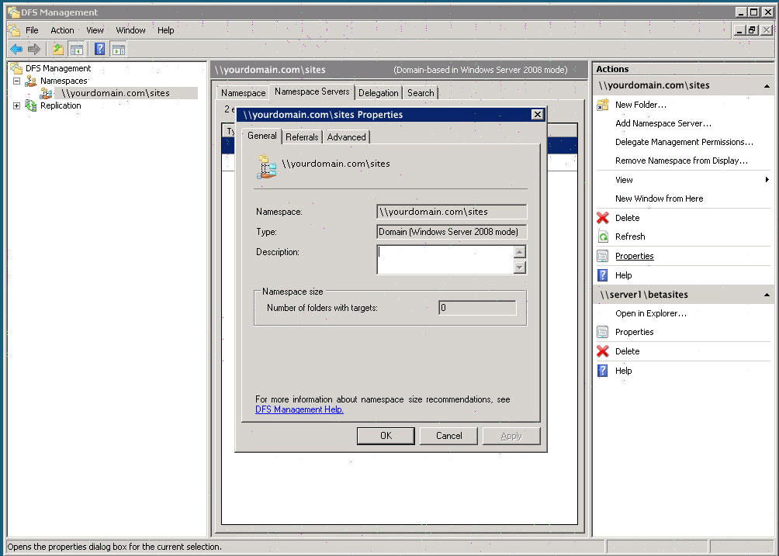Select \\yourdomain.com\sites in the tree
Image resolution: width=779 pixels, height=556 pixels.
(x=116, y=93)
